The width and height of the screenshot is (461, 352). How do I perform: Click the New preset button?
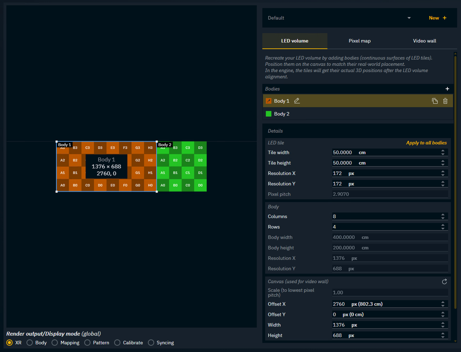[438, 18]
